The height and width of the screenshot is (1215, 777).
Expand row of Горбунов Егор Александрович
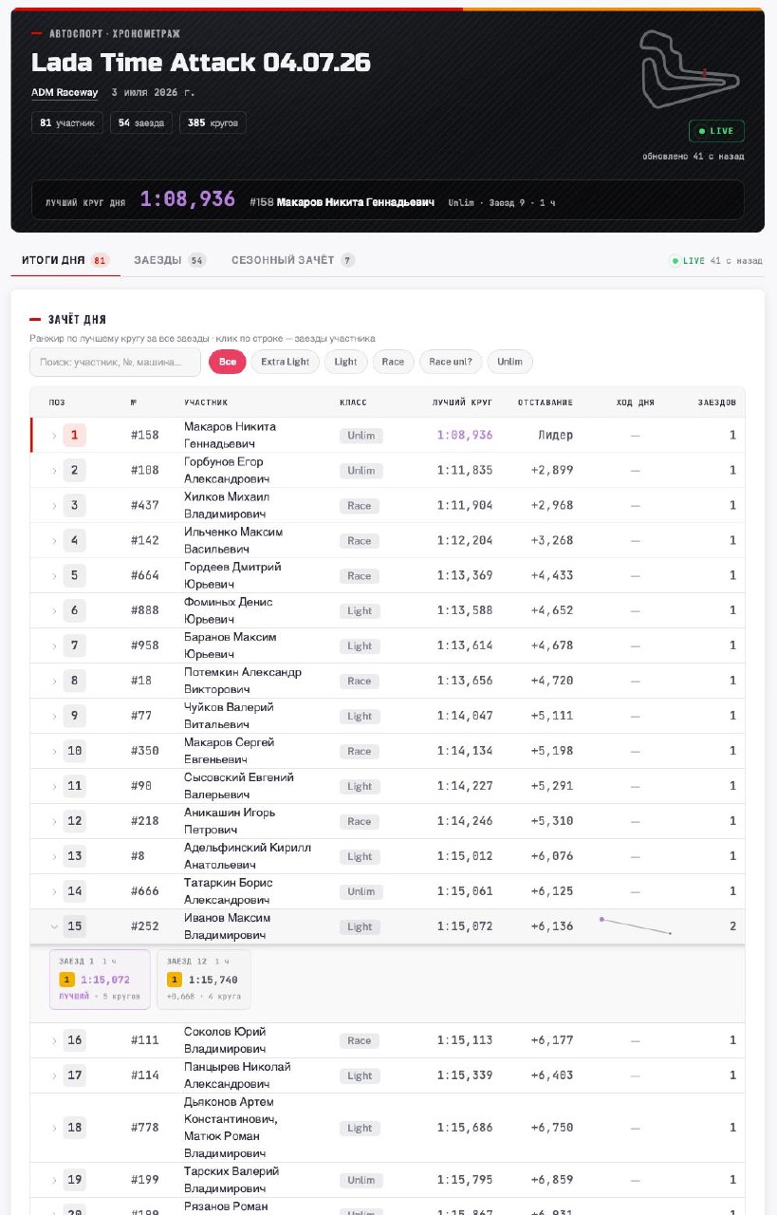click(54, 471)
